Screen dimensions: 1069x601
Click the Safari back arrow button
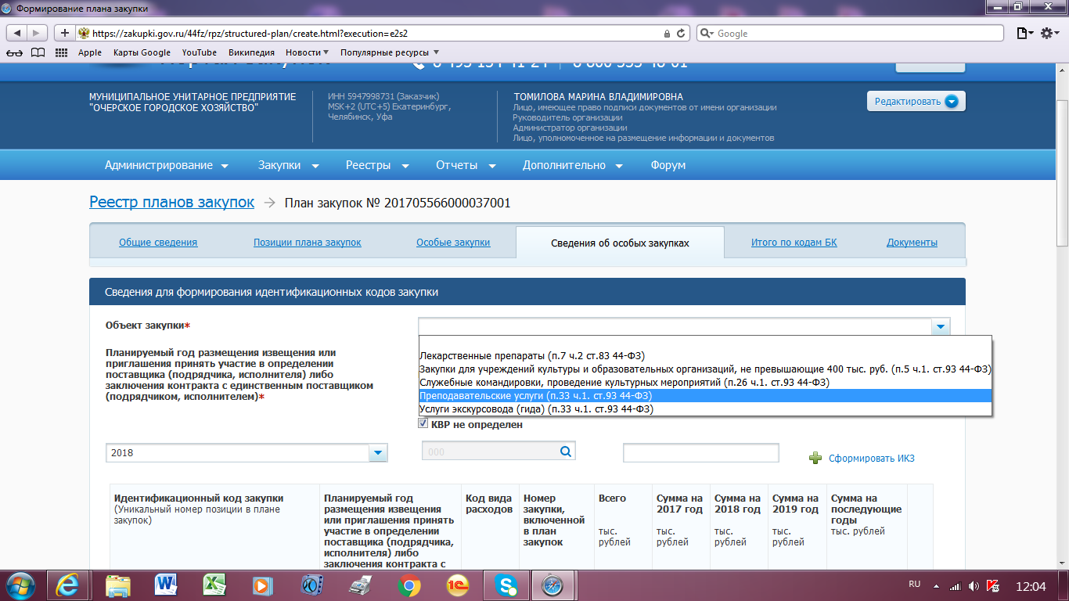point(16,33)
